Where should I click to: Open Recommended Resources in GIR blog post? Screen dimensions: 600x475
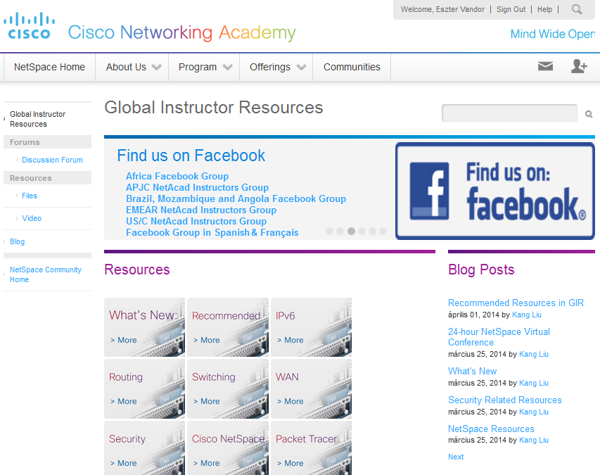pyautogui.click(x=516, y=303)
